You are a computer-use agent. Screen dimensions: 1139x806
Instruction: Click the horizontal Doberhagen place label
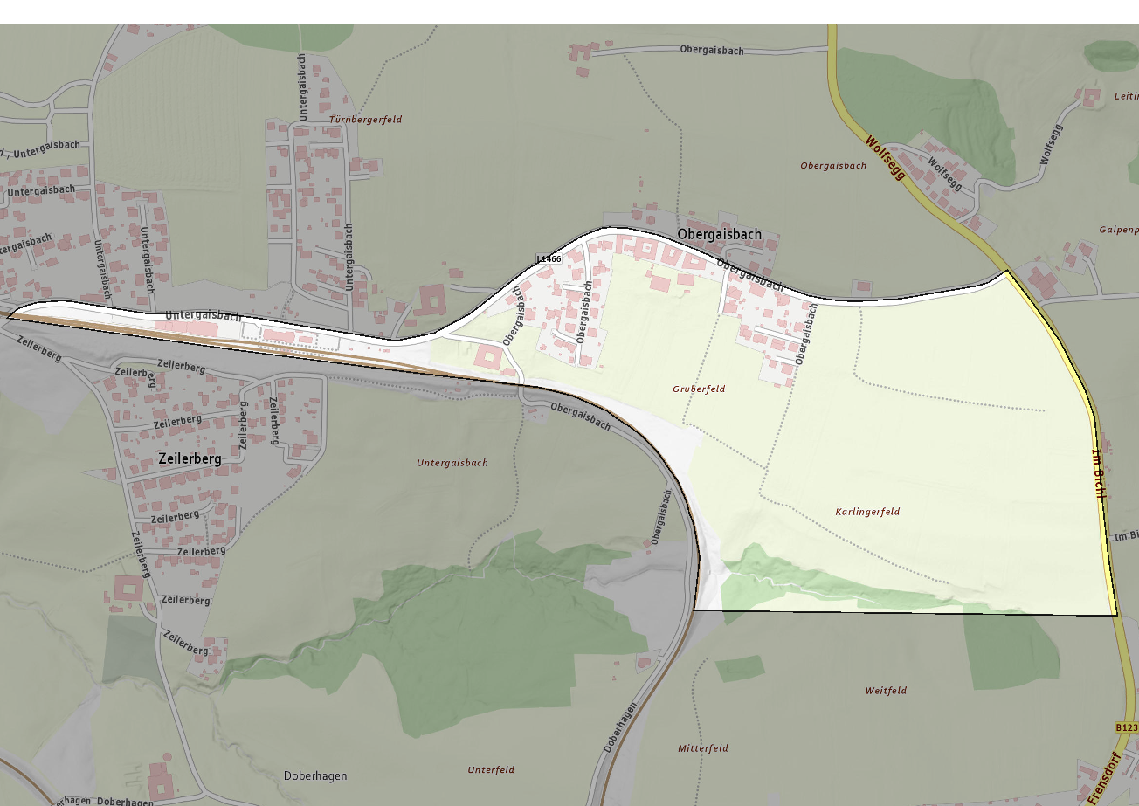pyautogui.click(x=315, y=775)
